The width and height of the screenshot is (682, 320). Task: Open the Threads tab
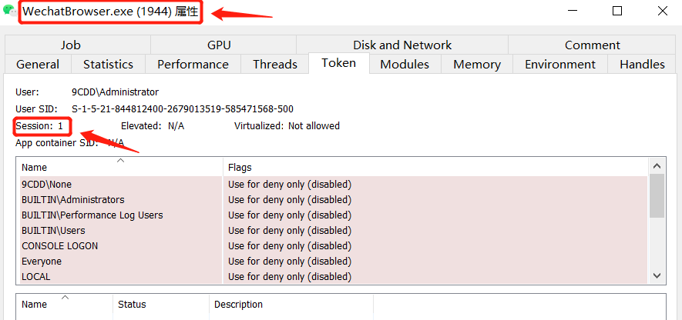click(x=275, y=65)
